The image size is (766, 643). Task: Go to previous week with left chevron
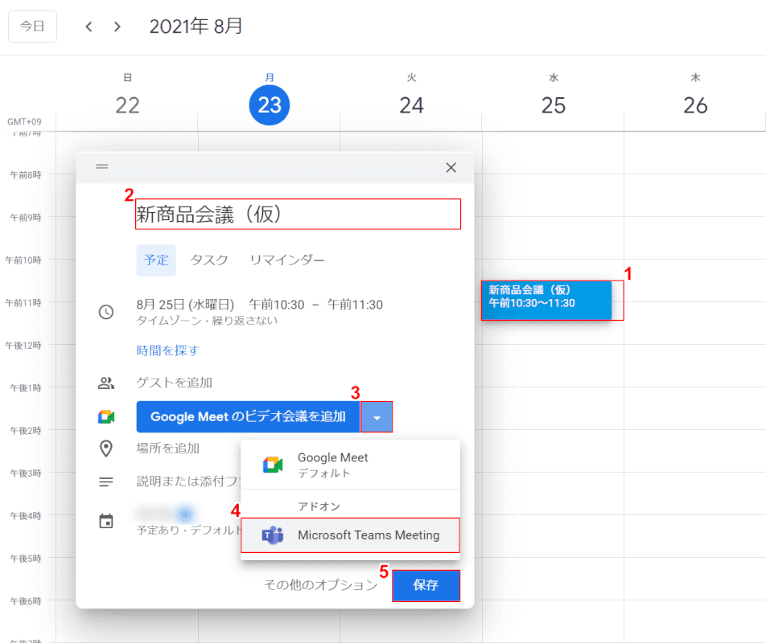pos(89,27)
